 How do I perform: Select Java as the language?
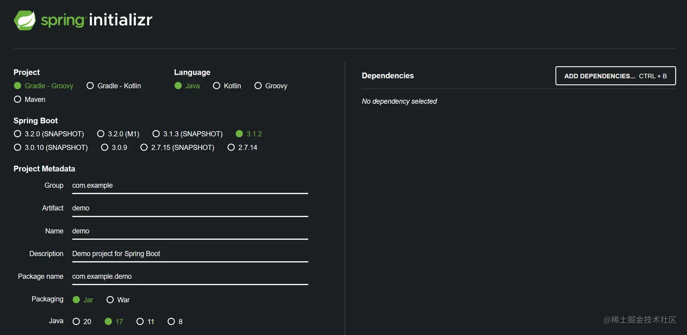coord(187,86)
